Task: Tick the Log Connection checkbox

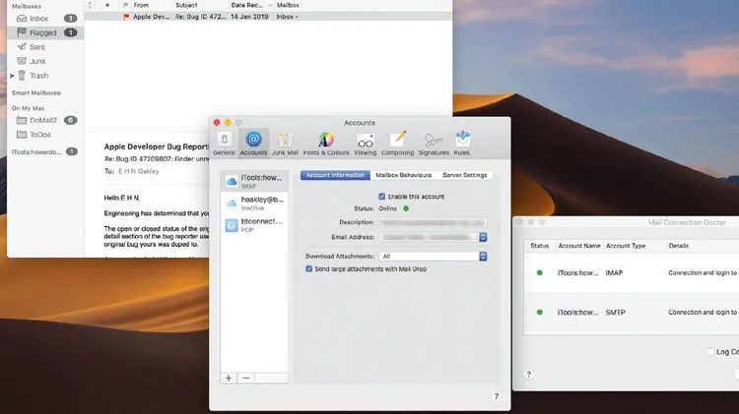Action: (711, 351)
